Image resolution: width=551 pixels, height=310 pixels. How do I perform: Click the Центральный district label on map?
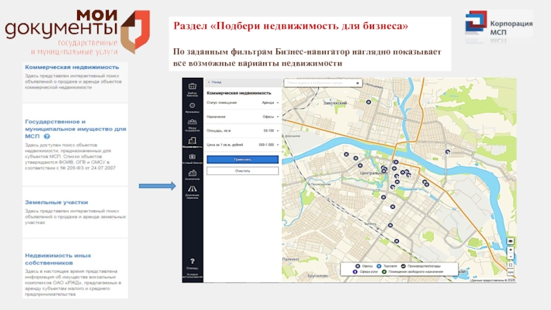pyautogui.click(x=373, y=174)
